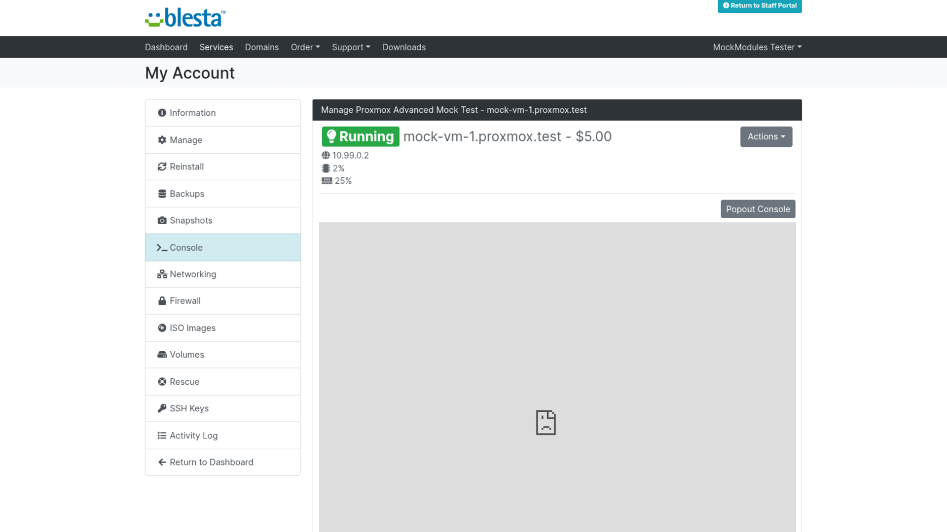Viewport: 947px width, 532px height.
Task: Click the Networking network icon
Action: (162, 274)
